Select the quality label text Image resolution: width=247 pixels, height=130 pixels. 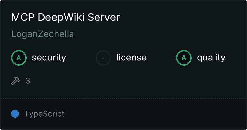coord(211,58)
